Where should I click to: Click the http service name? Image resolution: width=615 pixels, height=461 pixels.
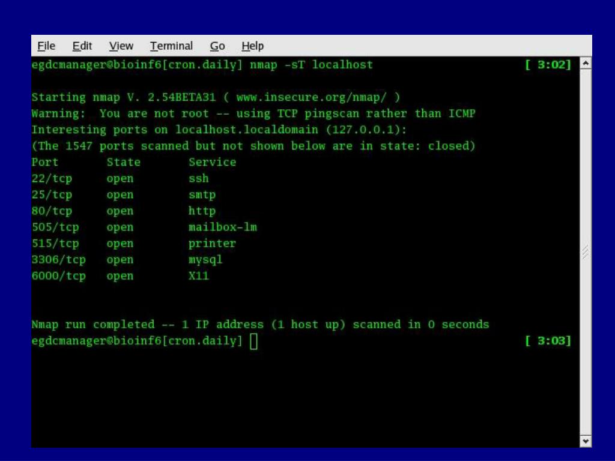202,211
